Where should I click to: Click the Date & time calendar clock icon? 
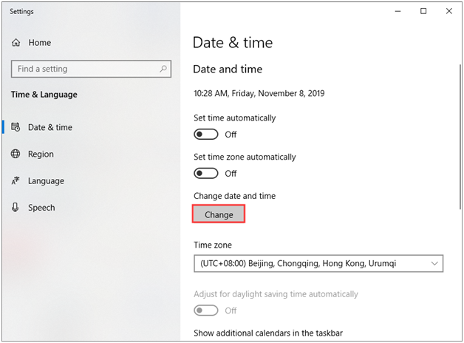click(16, 127)
